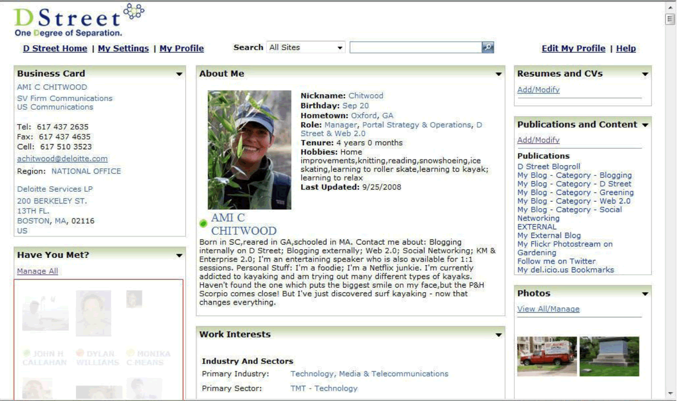Collapse the Publications and Content panel arrow
The height and width of the screenshot is (401, 677).
pos(645,125)
